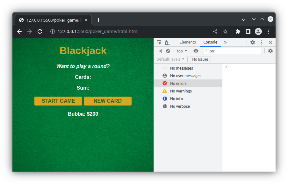Toggle the device toolbar in DevTools

click(168, 42)
